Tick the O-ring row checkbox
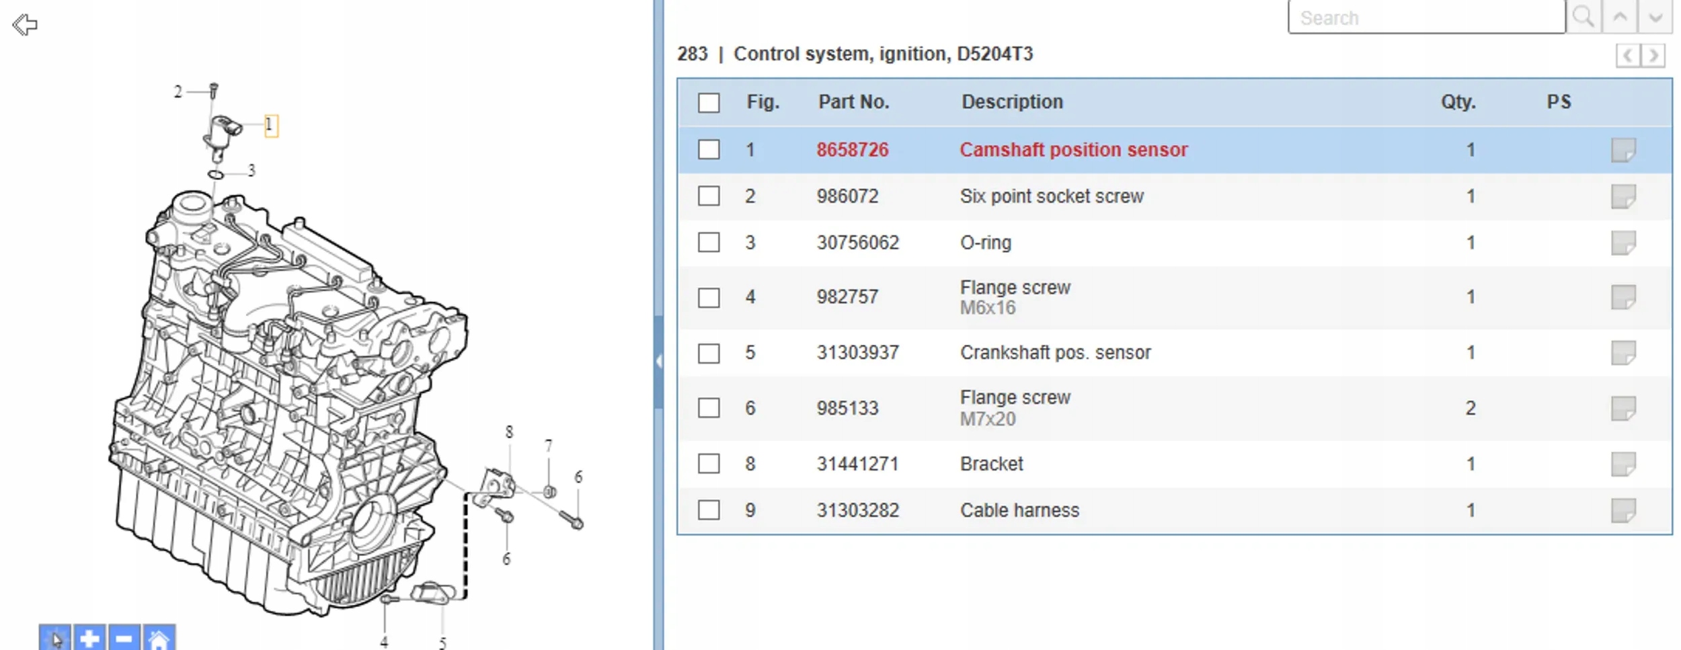The width and height of the screenshot is (1681, 650). [709, 242]
